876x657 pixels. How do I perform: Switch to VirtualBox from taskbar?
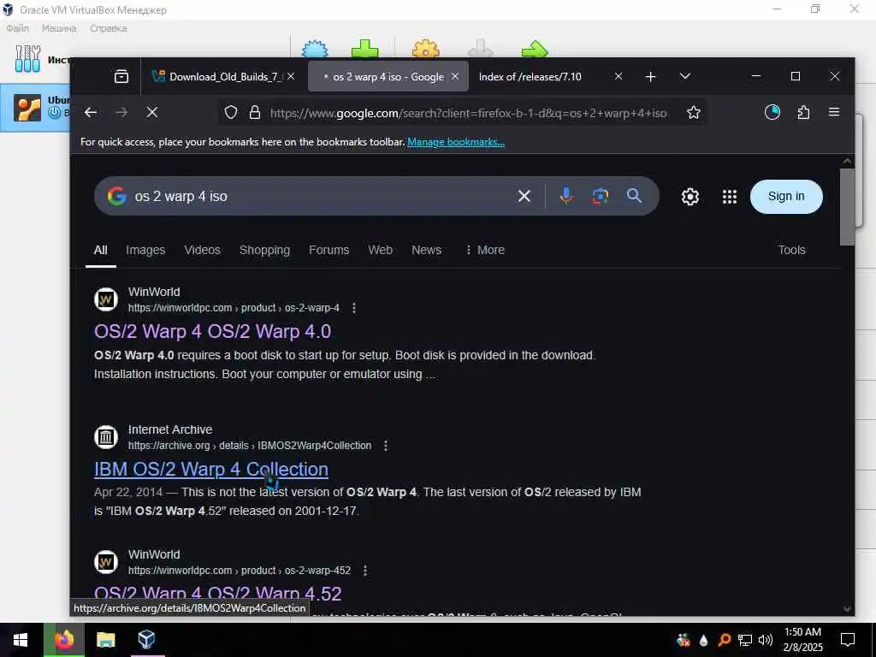coord(146,640)
